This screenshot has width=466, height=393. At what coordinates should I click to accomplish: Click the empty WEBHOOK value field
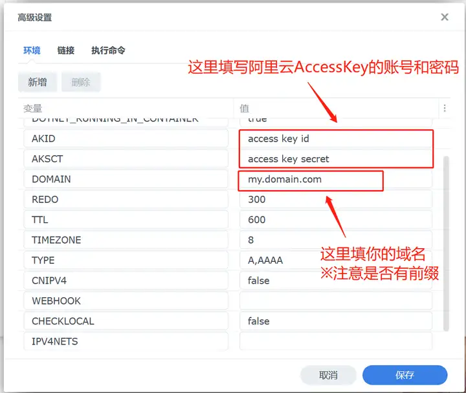[335, 301]
